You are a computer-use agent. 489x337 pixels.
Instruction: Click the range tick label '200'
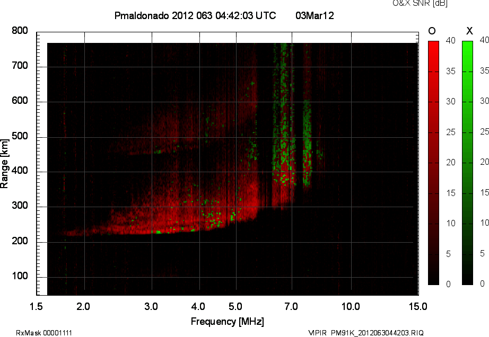pyautogui.click(x=20, y=241)
